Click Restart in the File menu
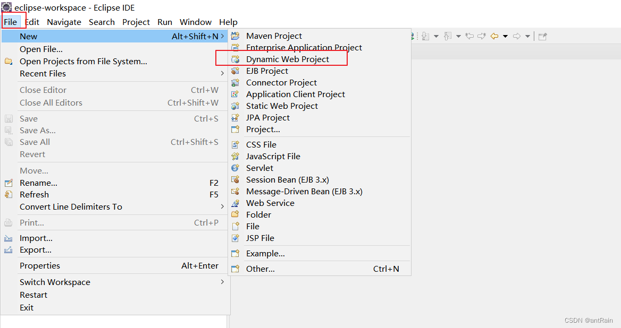This screenshot has height=328, width=621. [33, 295]
